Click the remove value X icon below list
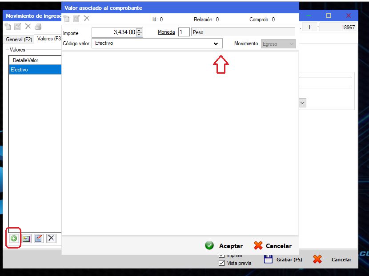 click(51, 238)
